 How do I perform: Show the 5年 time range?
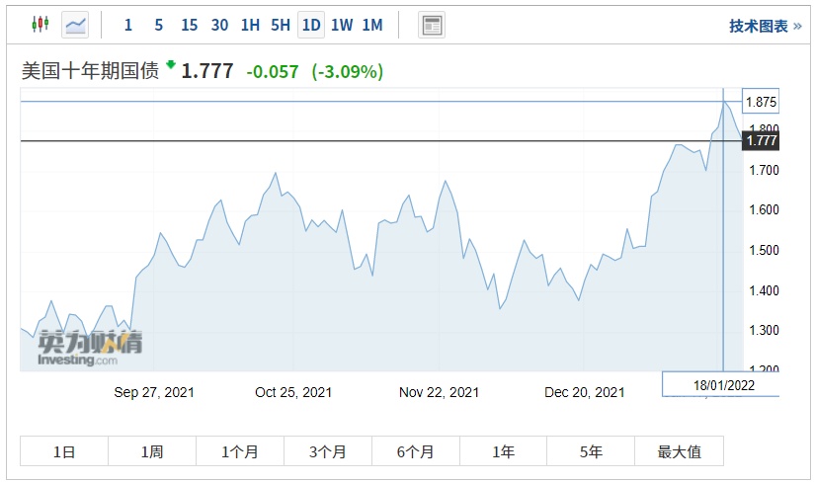click(x=591, y=451)
